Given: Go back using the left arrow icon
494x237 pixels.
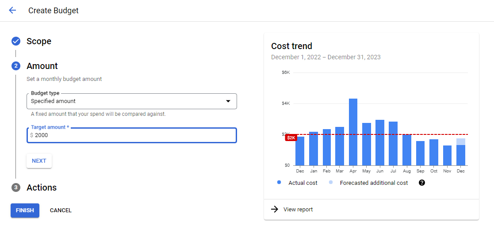Looking at the screenshot, I should (x=12, y=11).
